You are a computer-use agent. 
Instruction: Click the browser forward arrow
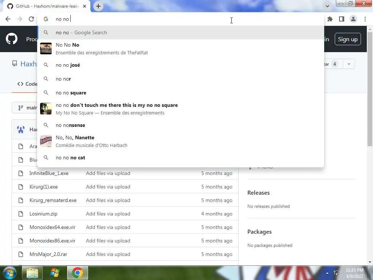tap(20, 19)
